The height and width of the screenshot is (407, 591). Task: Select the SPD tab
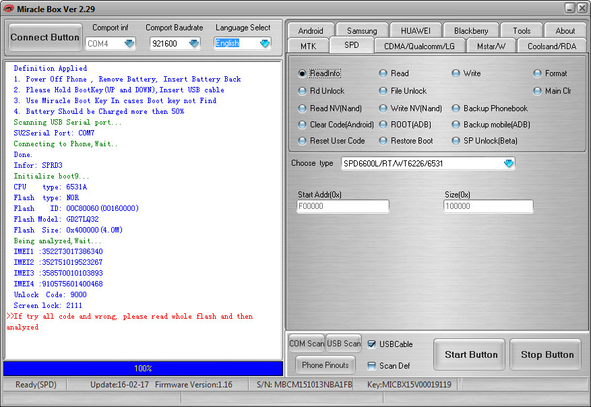pyautogui.click(x=351, y=45)
